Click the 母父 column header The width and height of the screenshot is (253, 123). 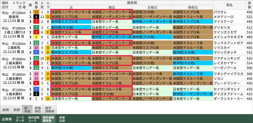click(x=112, y=7)
